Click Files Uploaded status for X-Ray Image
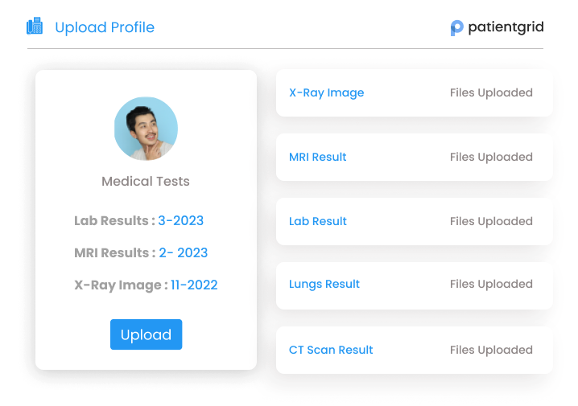This screenshot has height=406, width=578. click(x=491, y=92)
